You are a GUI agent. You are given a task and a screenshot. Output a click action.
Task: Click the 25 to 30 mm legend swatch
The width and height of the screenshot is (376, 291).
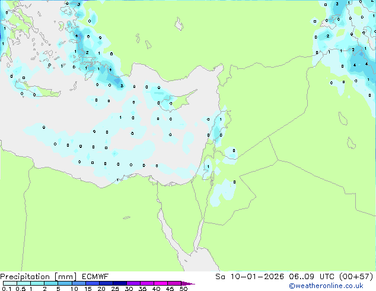pos(120,283)
